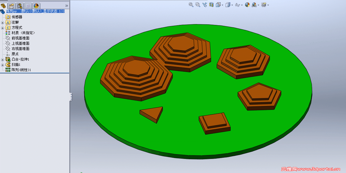Switch to PropertyManager tab

click(11, 6)
